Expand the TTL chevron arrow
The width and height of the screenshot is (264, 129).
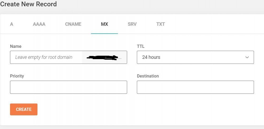click(247, 57)
